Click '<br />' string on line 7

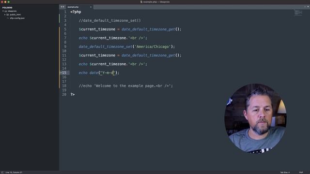(x=137, y=38)
